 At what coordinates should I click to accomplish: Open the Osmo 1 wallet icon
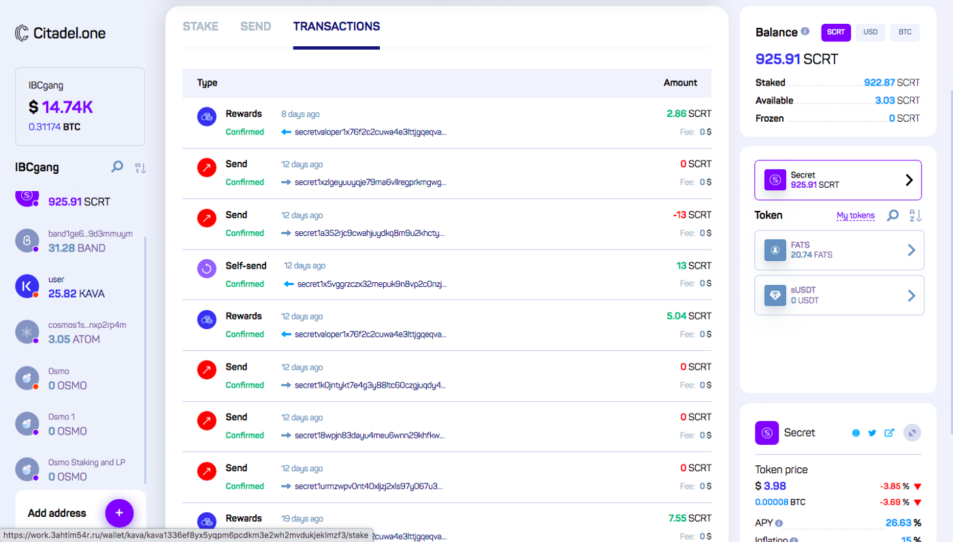tap(27, 424)
